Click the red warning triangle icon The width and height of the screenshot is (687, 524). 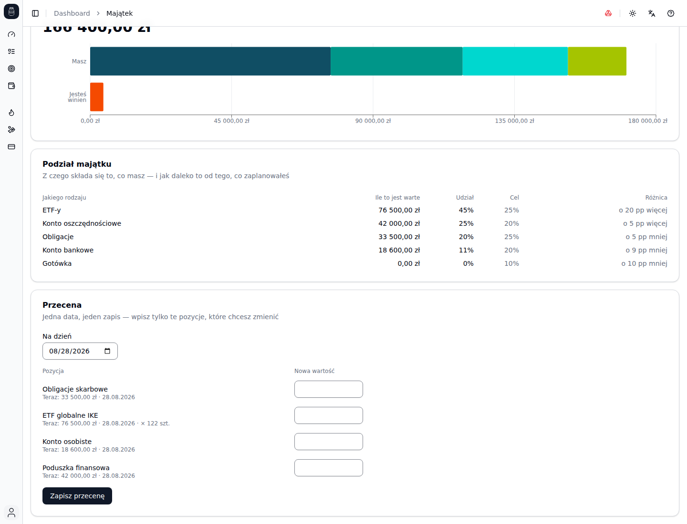click(608, 13)
